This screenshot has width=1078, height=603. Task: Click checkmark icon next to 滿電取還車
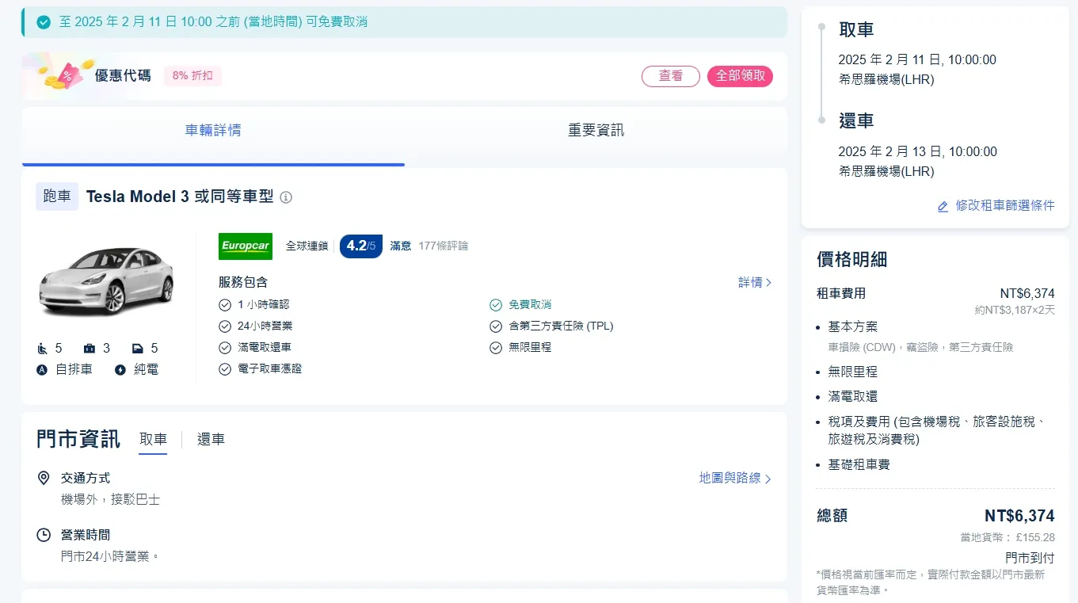(x=225, y=348)
